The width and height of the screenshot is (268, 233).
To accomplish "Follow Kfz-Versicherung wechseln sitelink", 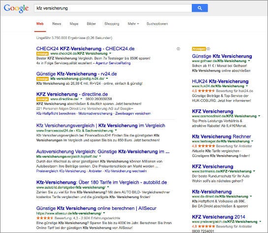I will click(x=125, y=171).
